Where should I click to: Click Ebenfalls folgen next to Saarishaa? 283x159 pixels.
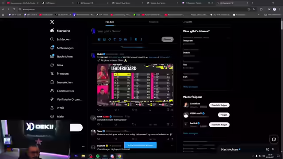tap(219, 105)
